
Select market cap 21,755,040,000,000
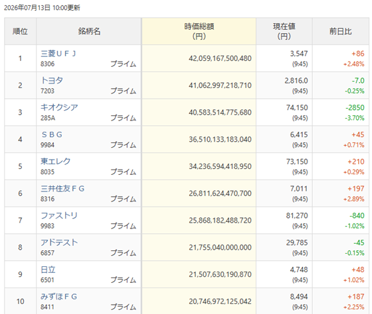[220, 247]
